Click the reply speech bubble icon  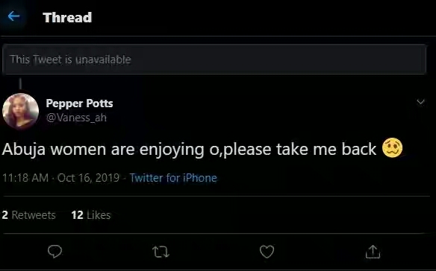click(54, 252)
